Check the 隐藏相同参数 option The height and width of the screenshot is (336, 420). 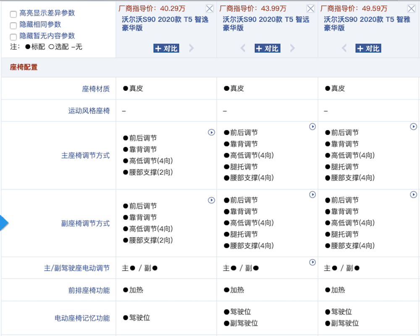(13, 25)
